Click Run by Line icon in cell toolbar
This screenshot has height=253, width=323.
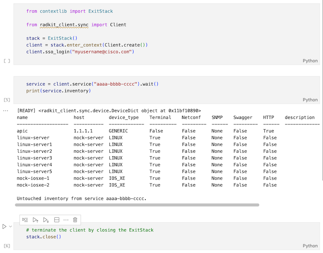(x=25, y=220)
